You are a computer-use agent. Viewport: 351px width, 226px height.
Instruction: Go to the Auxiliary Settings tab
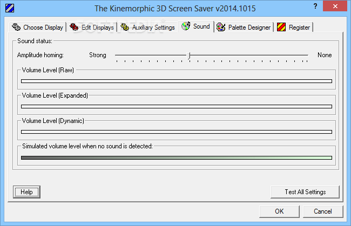[147, 28]
